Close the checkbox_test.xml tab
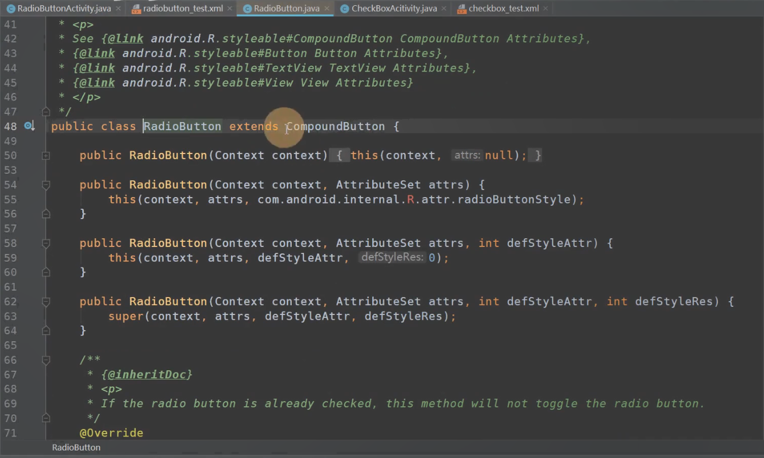The width and height of the screenshot is (764, 458). point(546,9)
